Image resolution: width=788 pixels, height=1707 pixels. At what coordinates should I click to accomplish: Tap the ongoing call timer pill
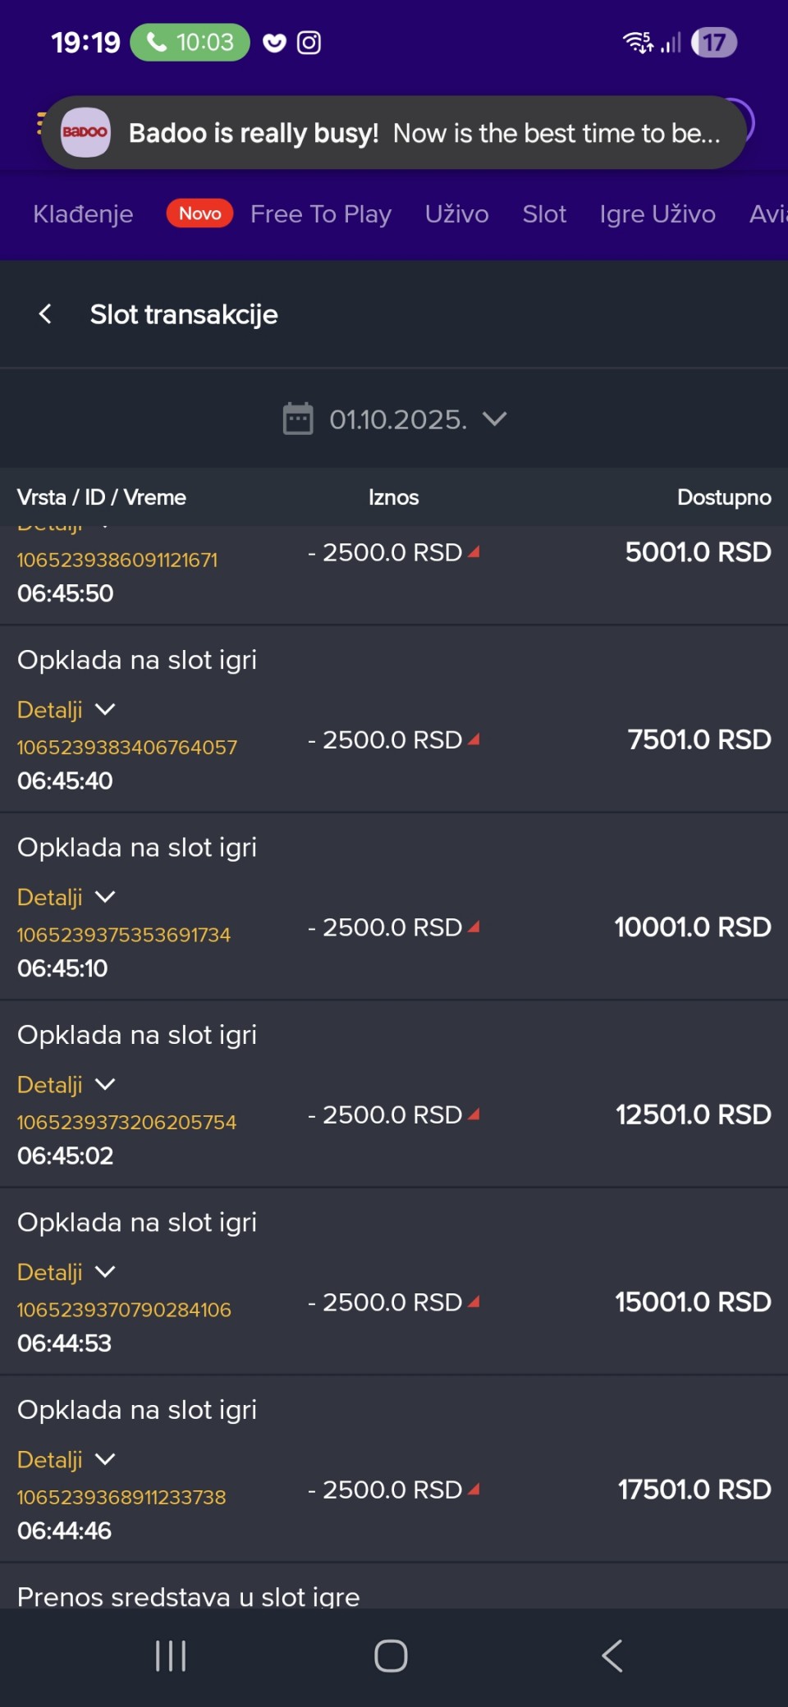tap(190, 42)
